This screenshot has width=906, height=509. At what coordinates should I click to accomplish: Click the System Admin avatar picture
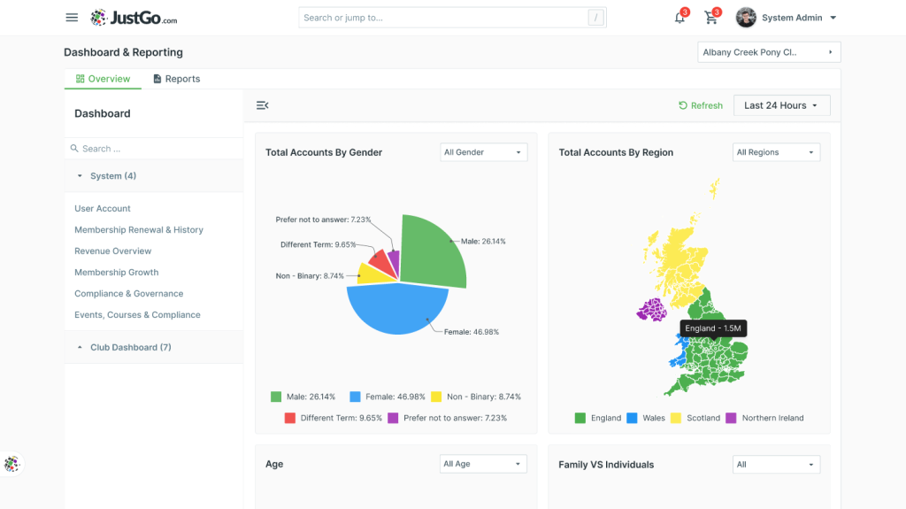tap(746, 18)
